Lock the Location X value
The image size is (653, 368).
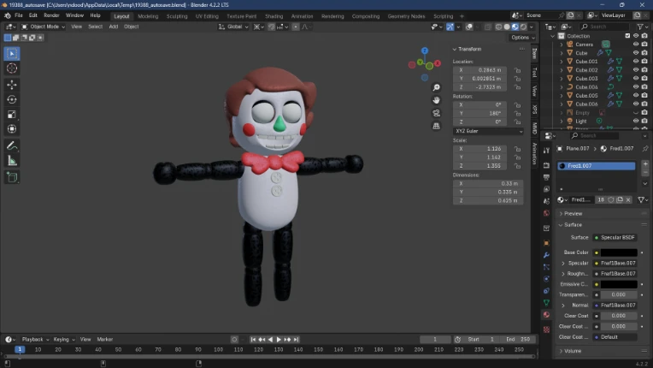(x=517, y=70)
